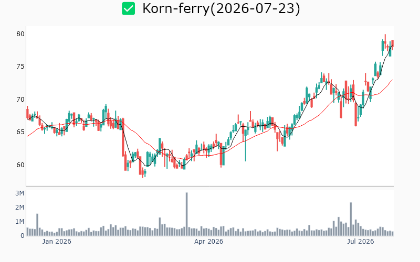
Task: Click the December volume bar above 1M
Action: 37,225
